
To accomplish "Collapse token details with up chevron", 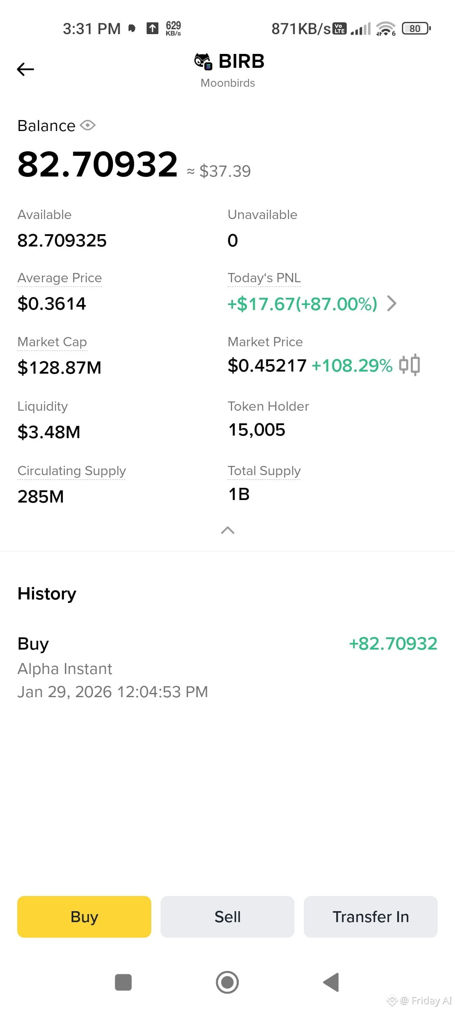I will pyautogui.click(x=227, y=530).
